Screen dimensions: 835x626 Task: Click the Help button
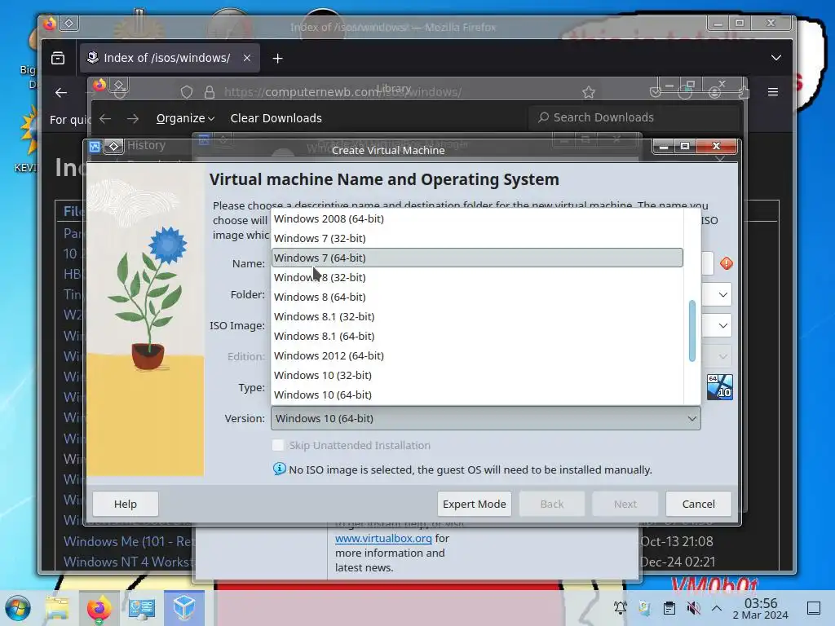pyautogui.click(x=125, y=504)
